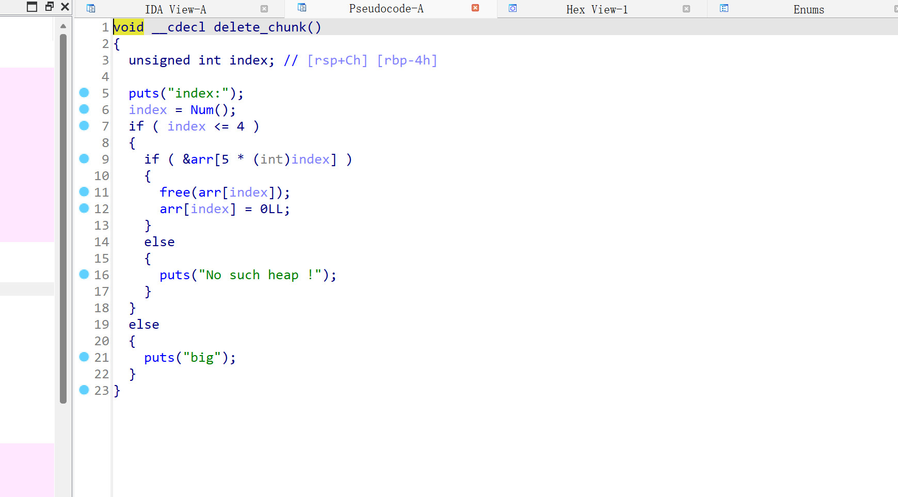Image resolution: width=898 pixels, height=497 pixels.
Task: Click the Hex View-1 tab icon
Action: point(512,8)
